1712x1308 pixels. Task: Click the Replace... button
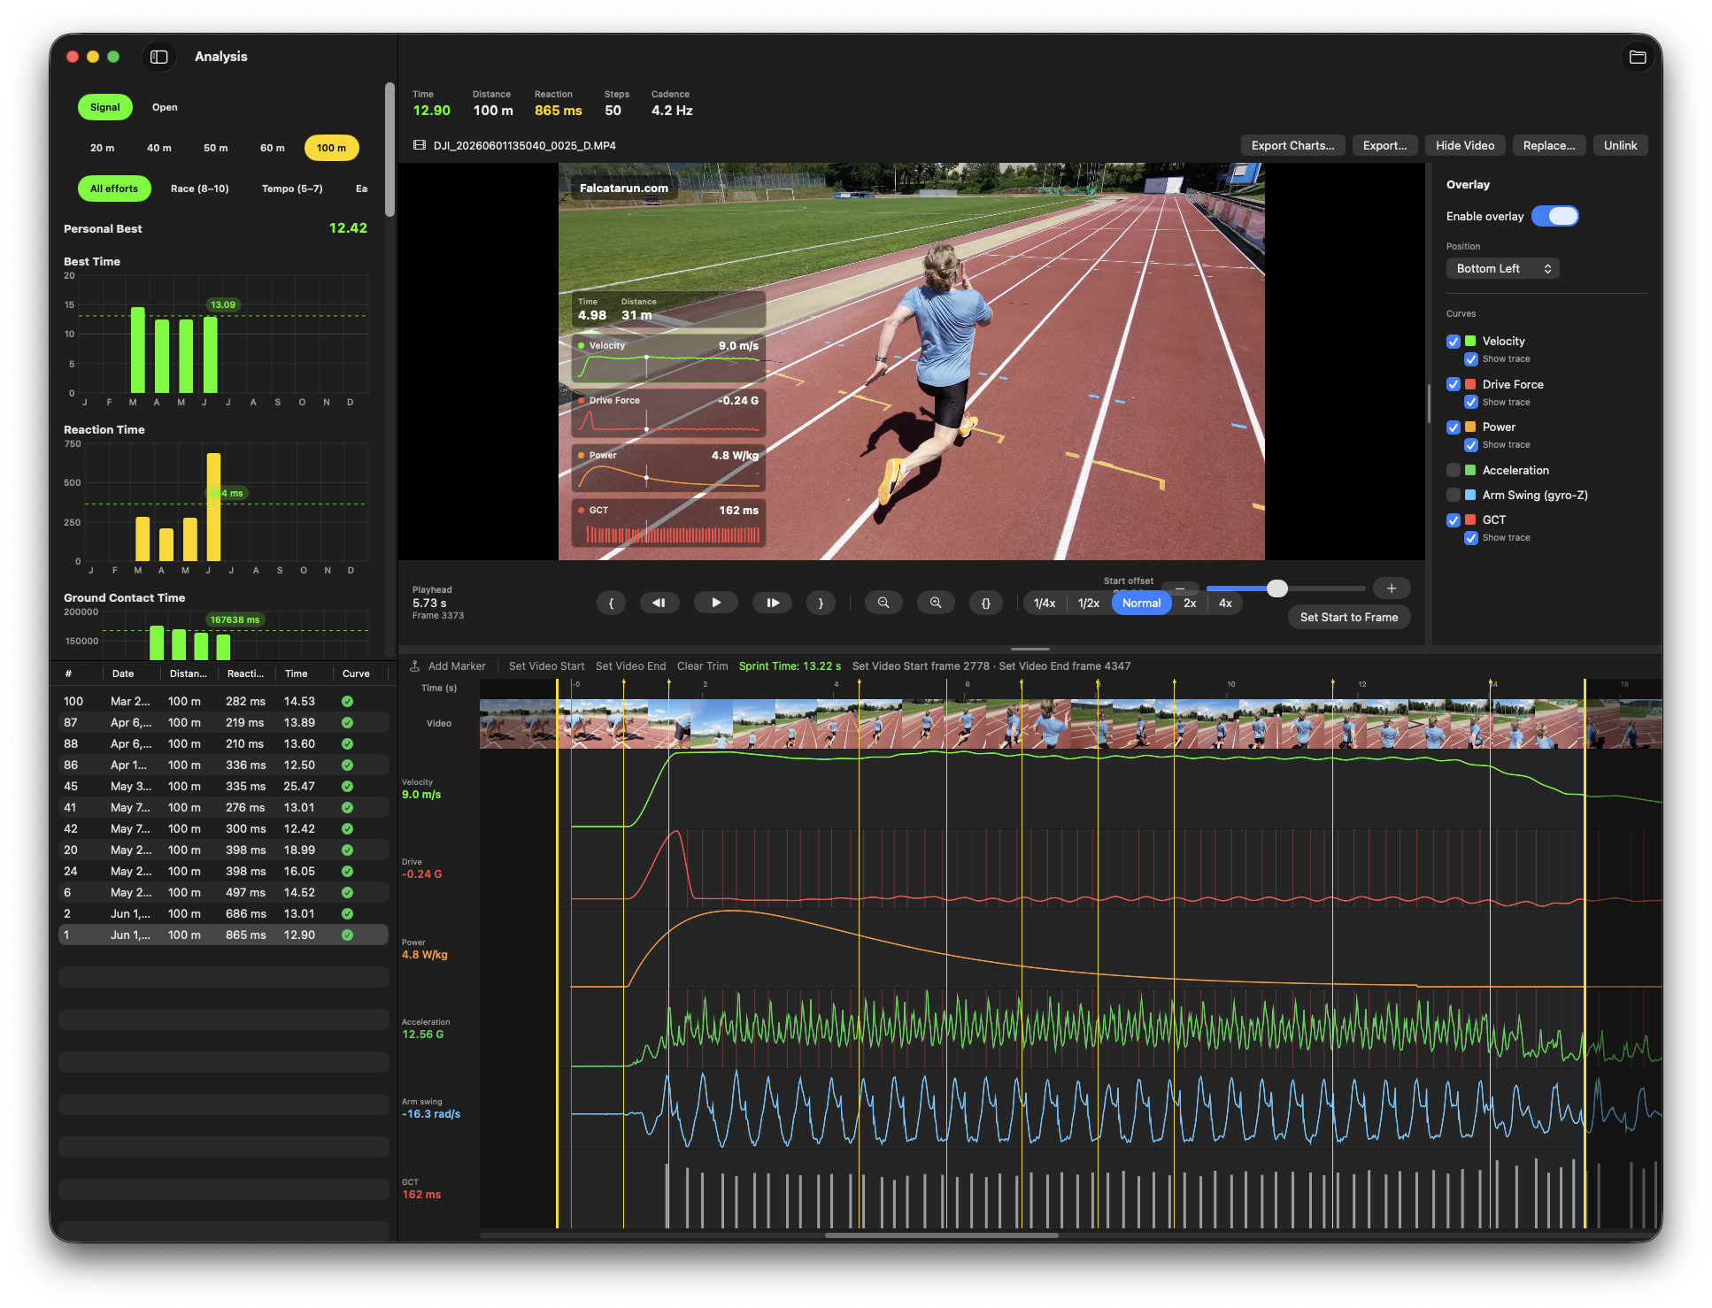pyautogui.click(x=1549, y=145)
